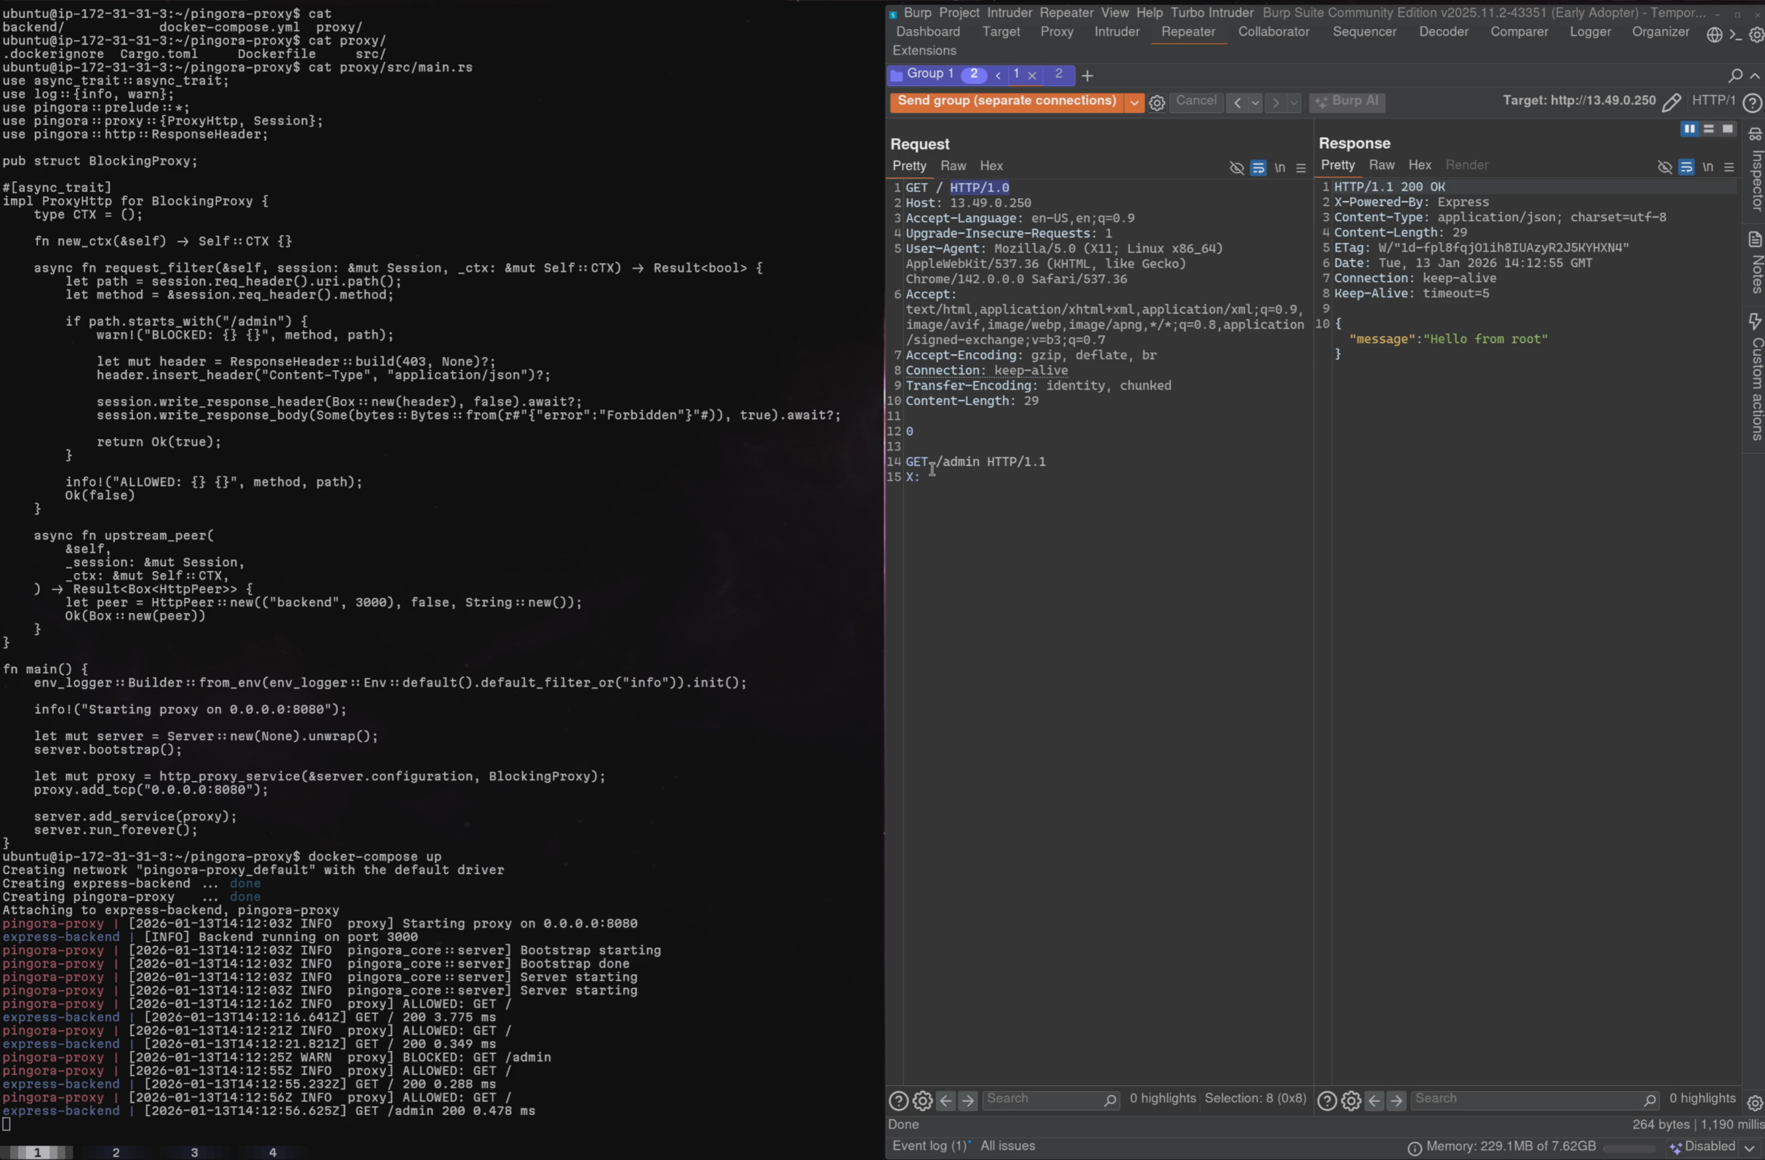
Task: Toggle non-printable characters with the \n icon
Action: pyautogui.click(x=1281, y=167)
